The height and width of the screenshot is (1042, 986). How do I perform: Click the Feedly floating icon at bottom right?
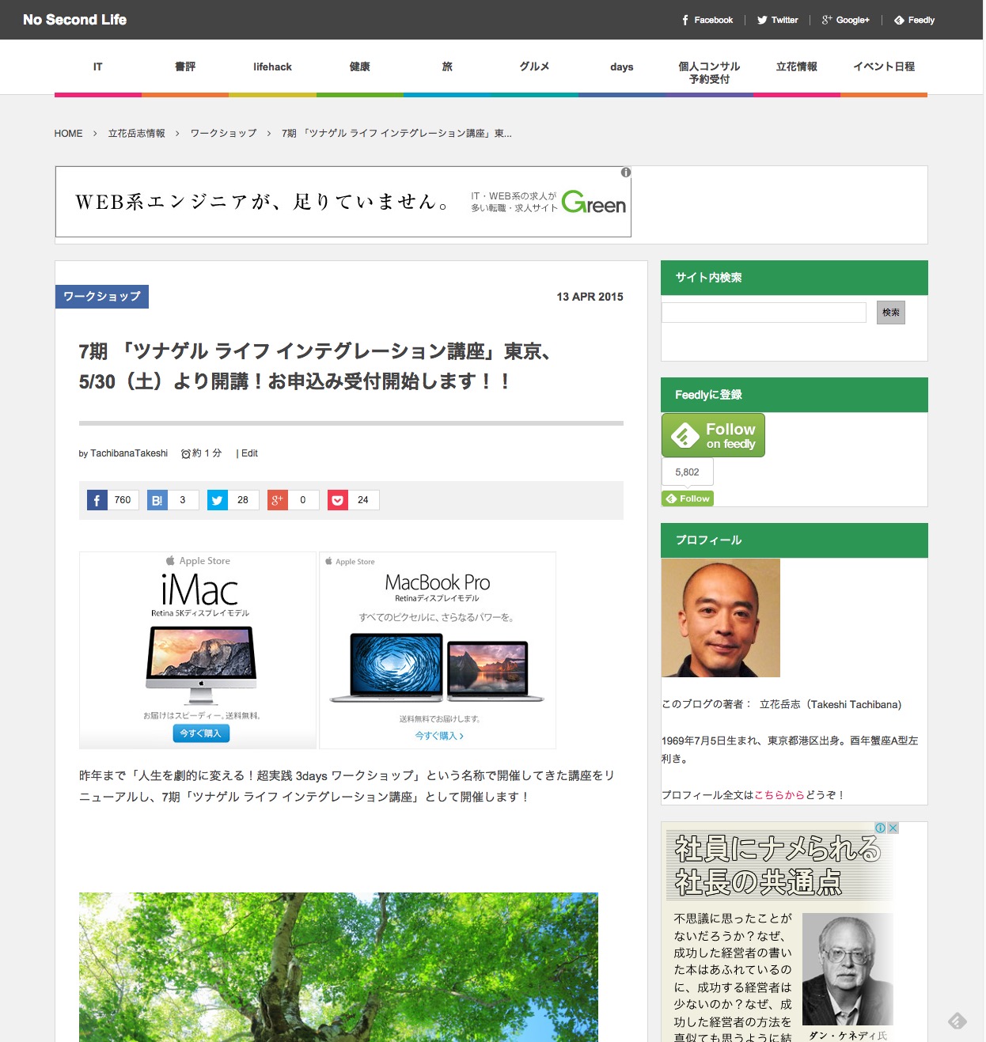[958, 1021]
